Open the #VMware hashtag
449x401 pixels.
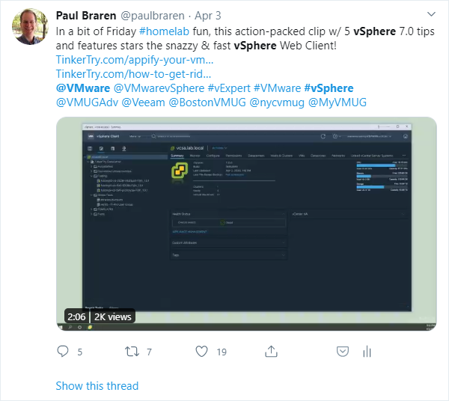(x=277, y=88)
